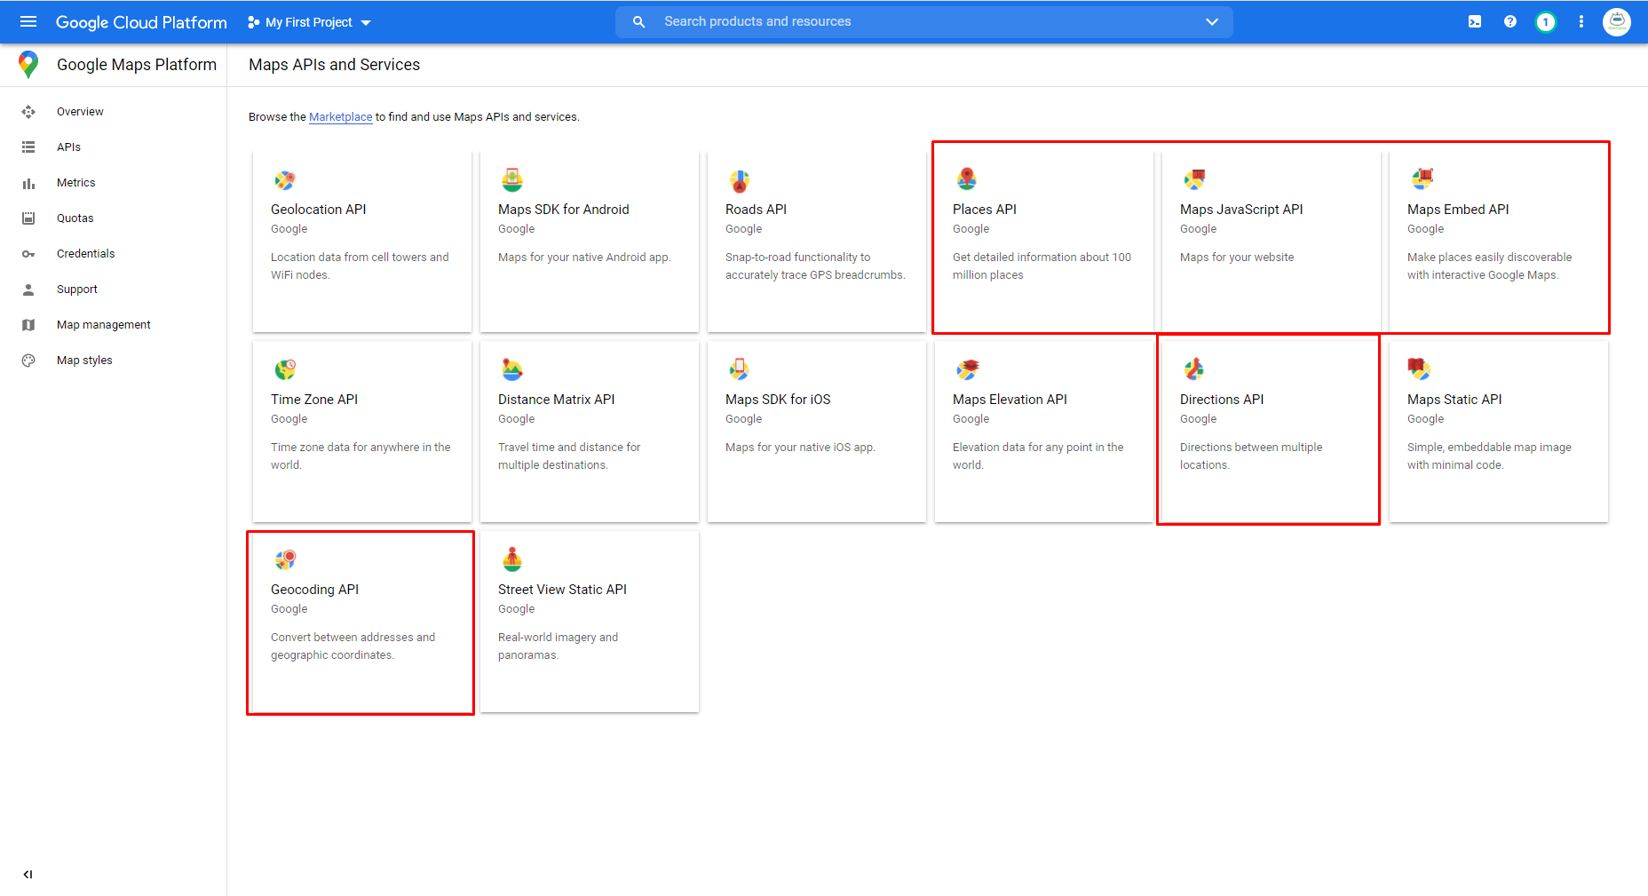Collapse the left sidebar panel

point(28,874)
